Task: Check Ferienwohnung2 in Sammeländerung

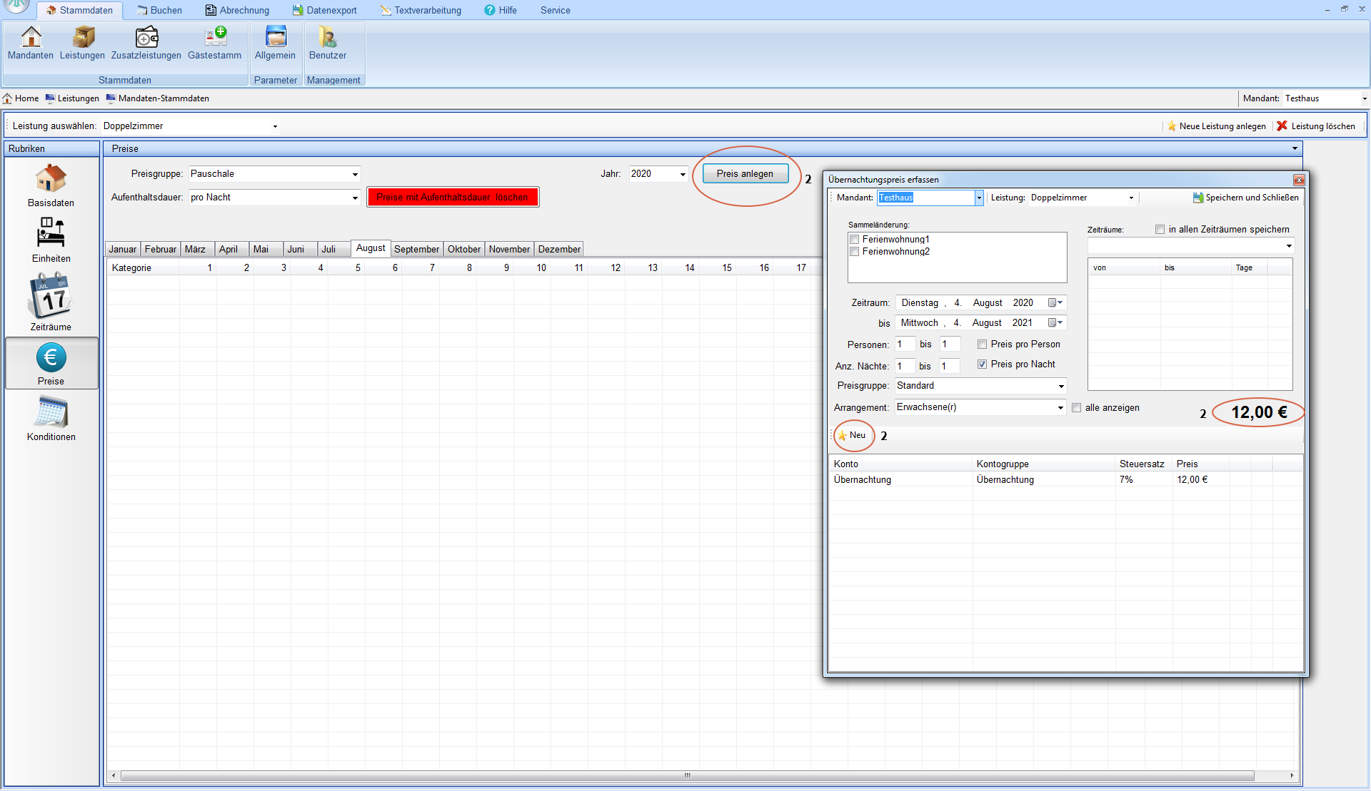Action: tap(854, 252)
